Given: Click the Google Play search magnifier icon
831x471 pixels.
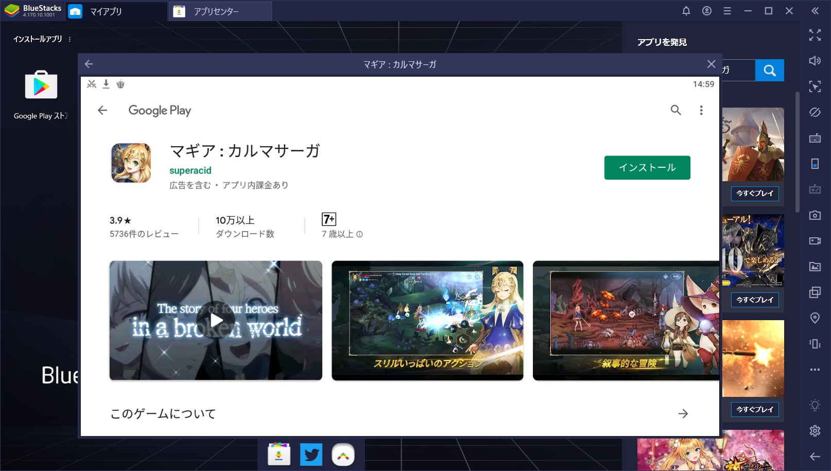Looking at the screenshot, I should tap(676, 110).
